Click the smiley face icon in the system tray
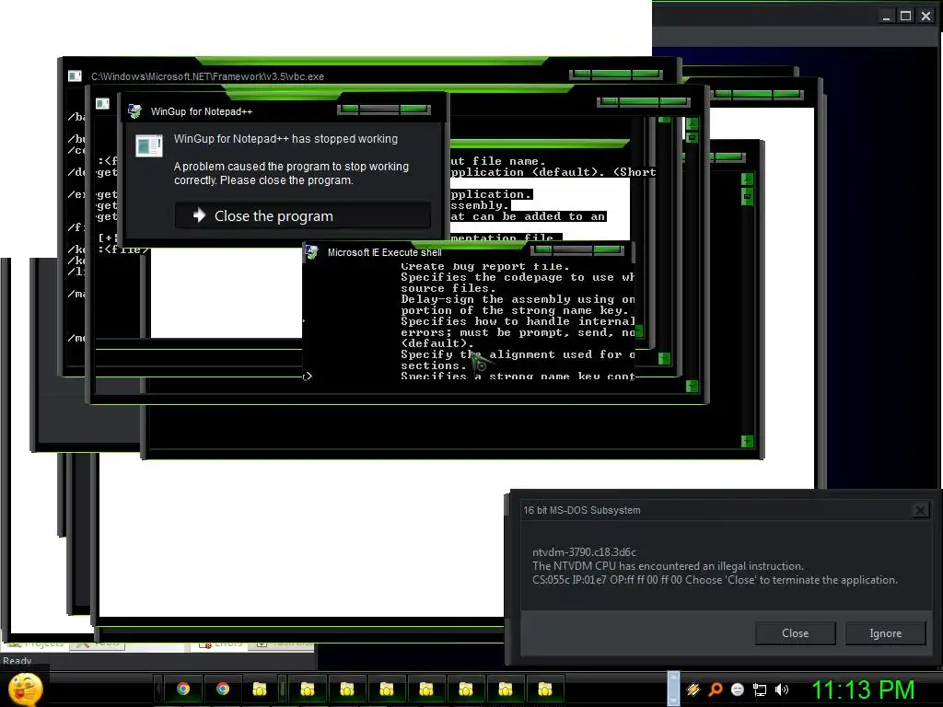 [x=738, y=690]
